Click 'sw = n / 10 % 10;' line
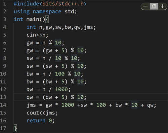 [x=53, y=58]
